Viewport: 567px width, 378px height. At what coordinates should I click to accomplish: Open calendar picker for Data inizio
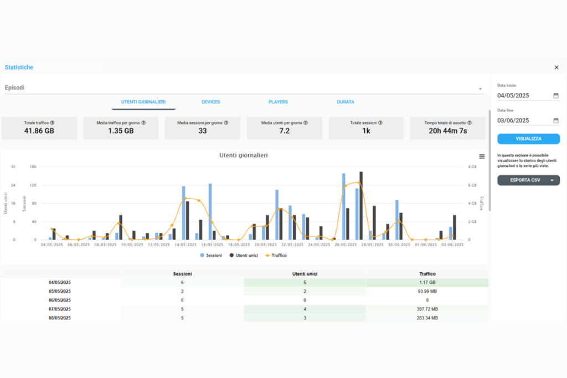(x=556, y=95)
